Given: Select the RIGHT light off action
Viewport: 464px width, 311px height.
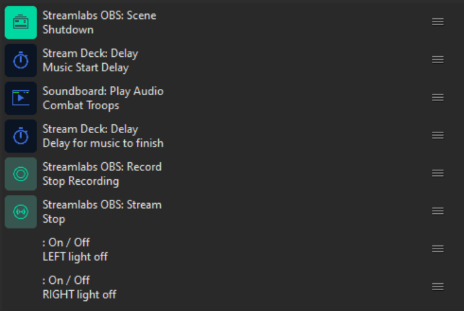Looking at the screenshot, I should tap(79, 295).
